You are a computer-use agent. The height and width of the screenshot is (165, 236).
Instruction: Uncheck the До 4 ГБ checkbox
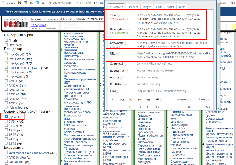(6, 116)
